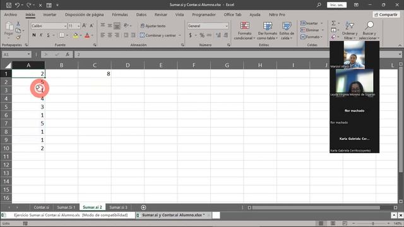404x227 pixels.
Task: Click the thousands separator 000 icon
Action: click(209, 35)
